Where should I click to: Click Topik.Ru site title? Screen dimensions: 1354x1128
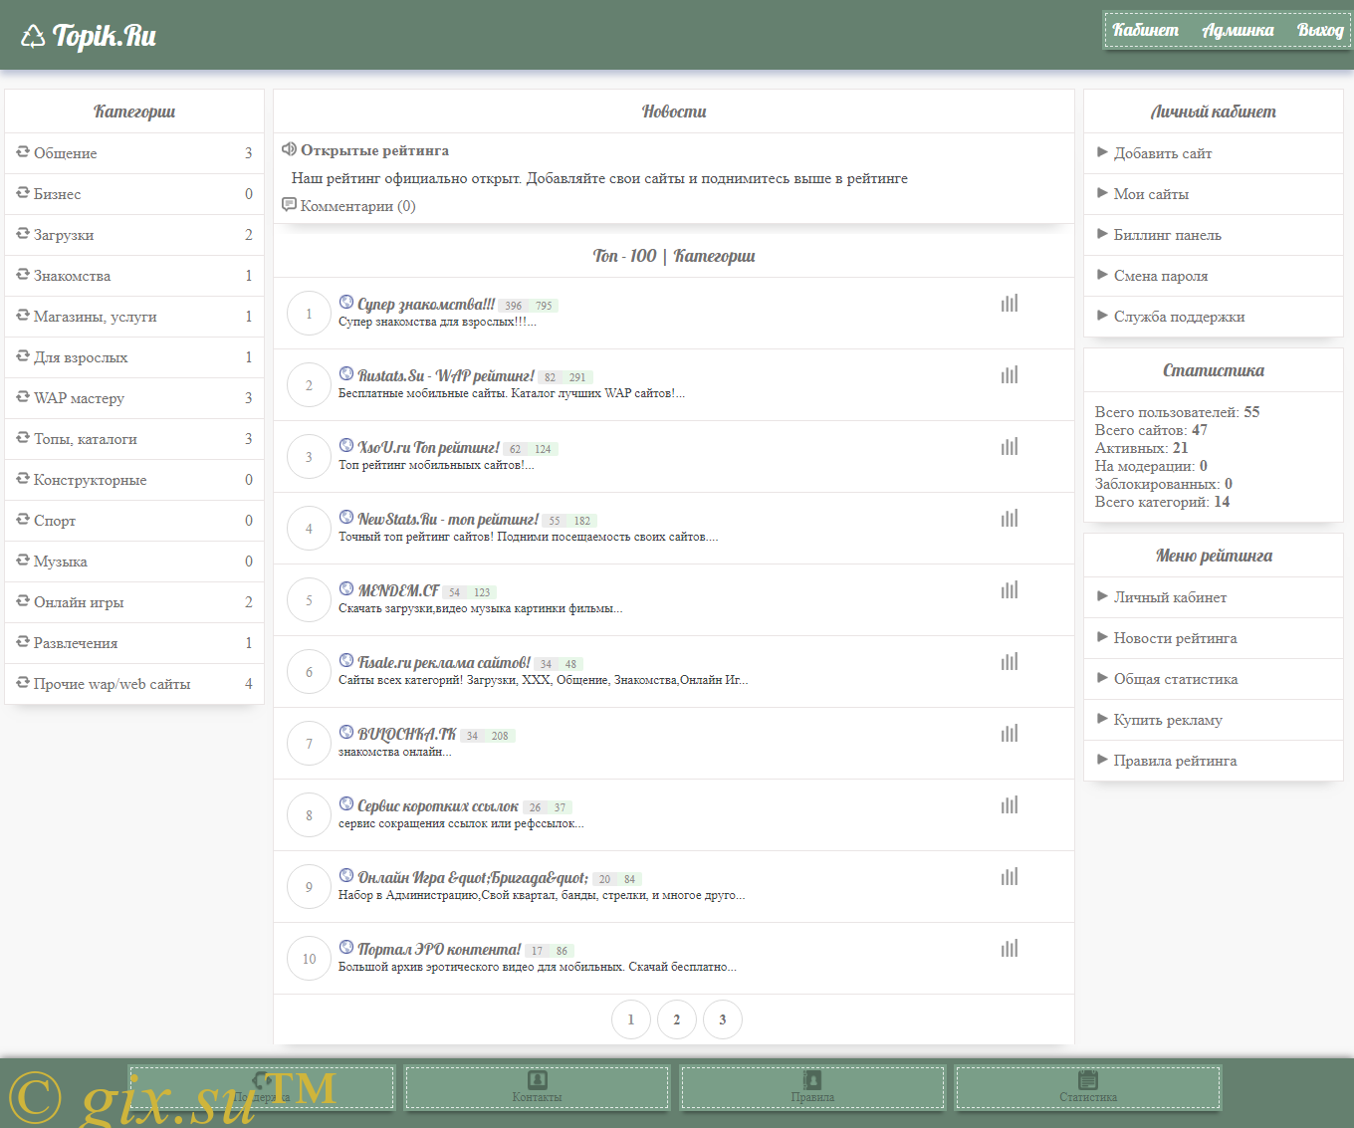click(105, 37)
